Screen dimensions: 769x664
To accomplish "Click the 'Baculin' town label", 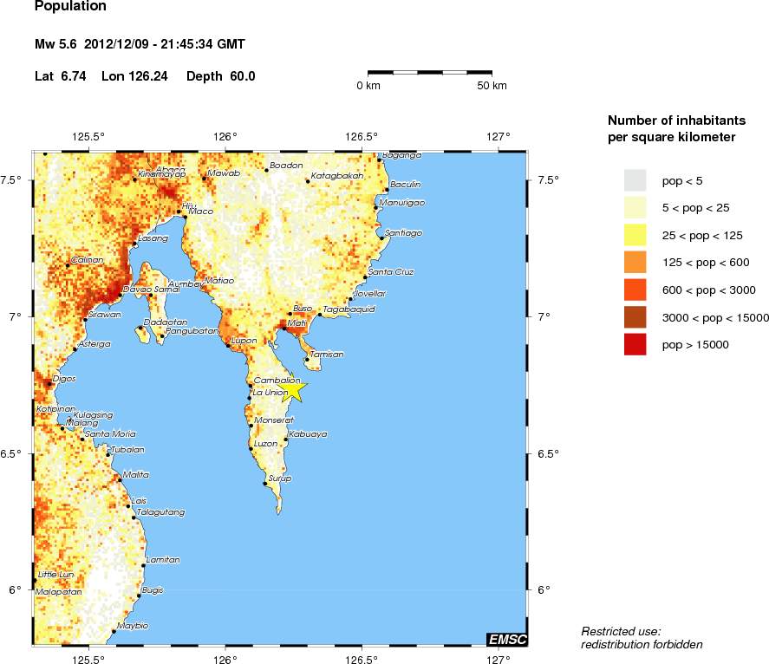I will click(x=406, y=185).
